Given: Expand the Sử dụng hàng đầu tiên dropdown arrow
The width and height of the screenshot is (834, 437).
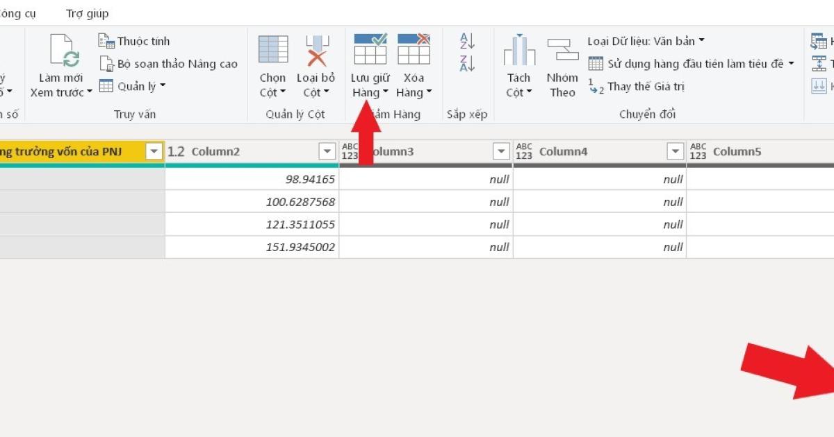Looking at the screenshot, I should pyautogui.click(x=791, y=64).
